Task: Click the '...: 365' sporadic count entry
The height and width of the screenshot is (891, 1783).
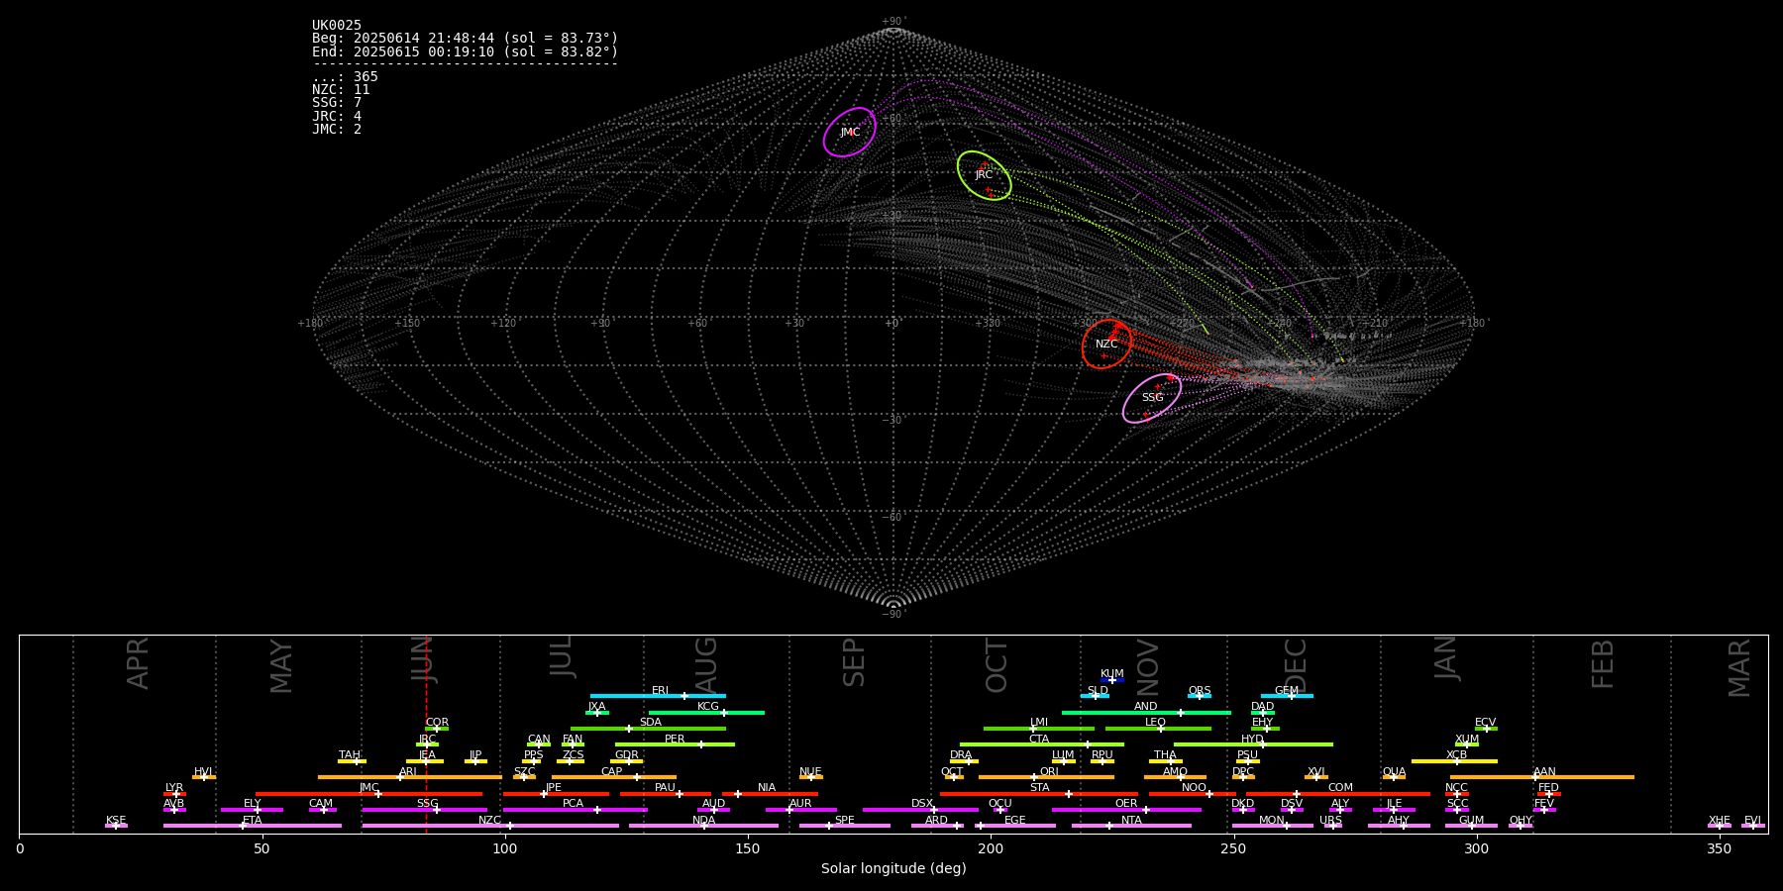Action: click(x=345, y=77)
